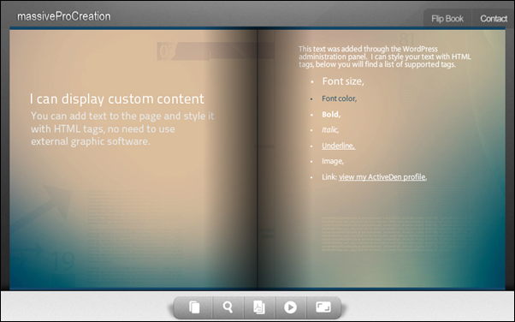Click the 'Italic,' list item
The width and height of the screenshot is (515, 322).
(x=330, y=130)
